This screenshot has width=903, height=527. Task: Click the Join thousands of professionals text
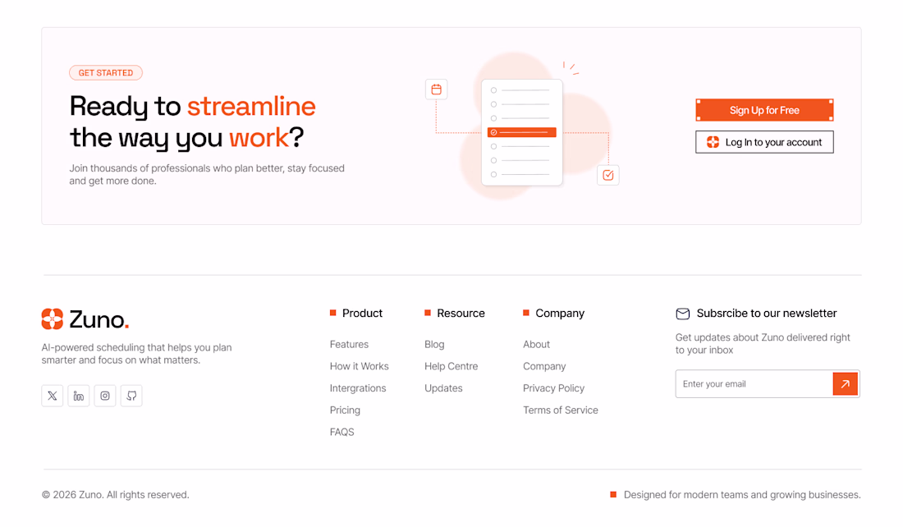207,175
